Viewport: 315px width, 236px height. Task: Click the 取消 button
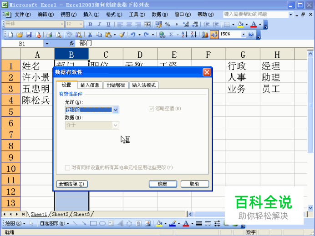tap(195, 184)
